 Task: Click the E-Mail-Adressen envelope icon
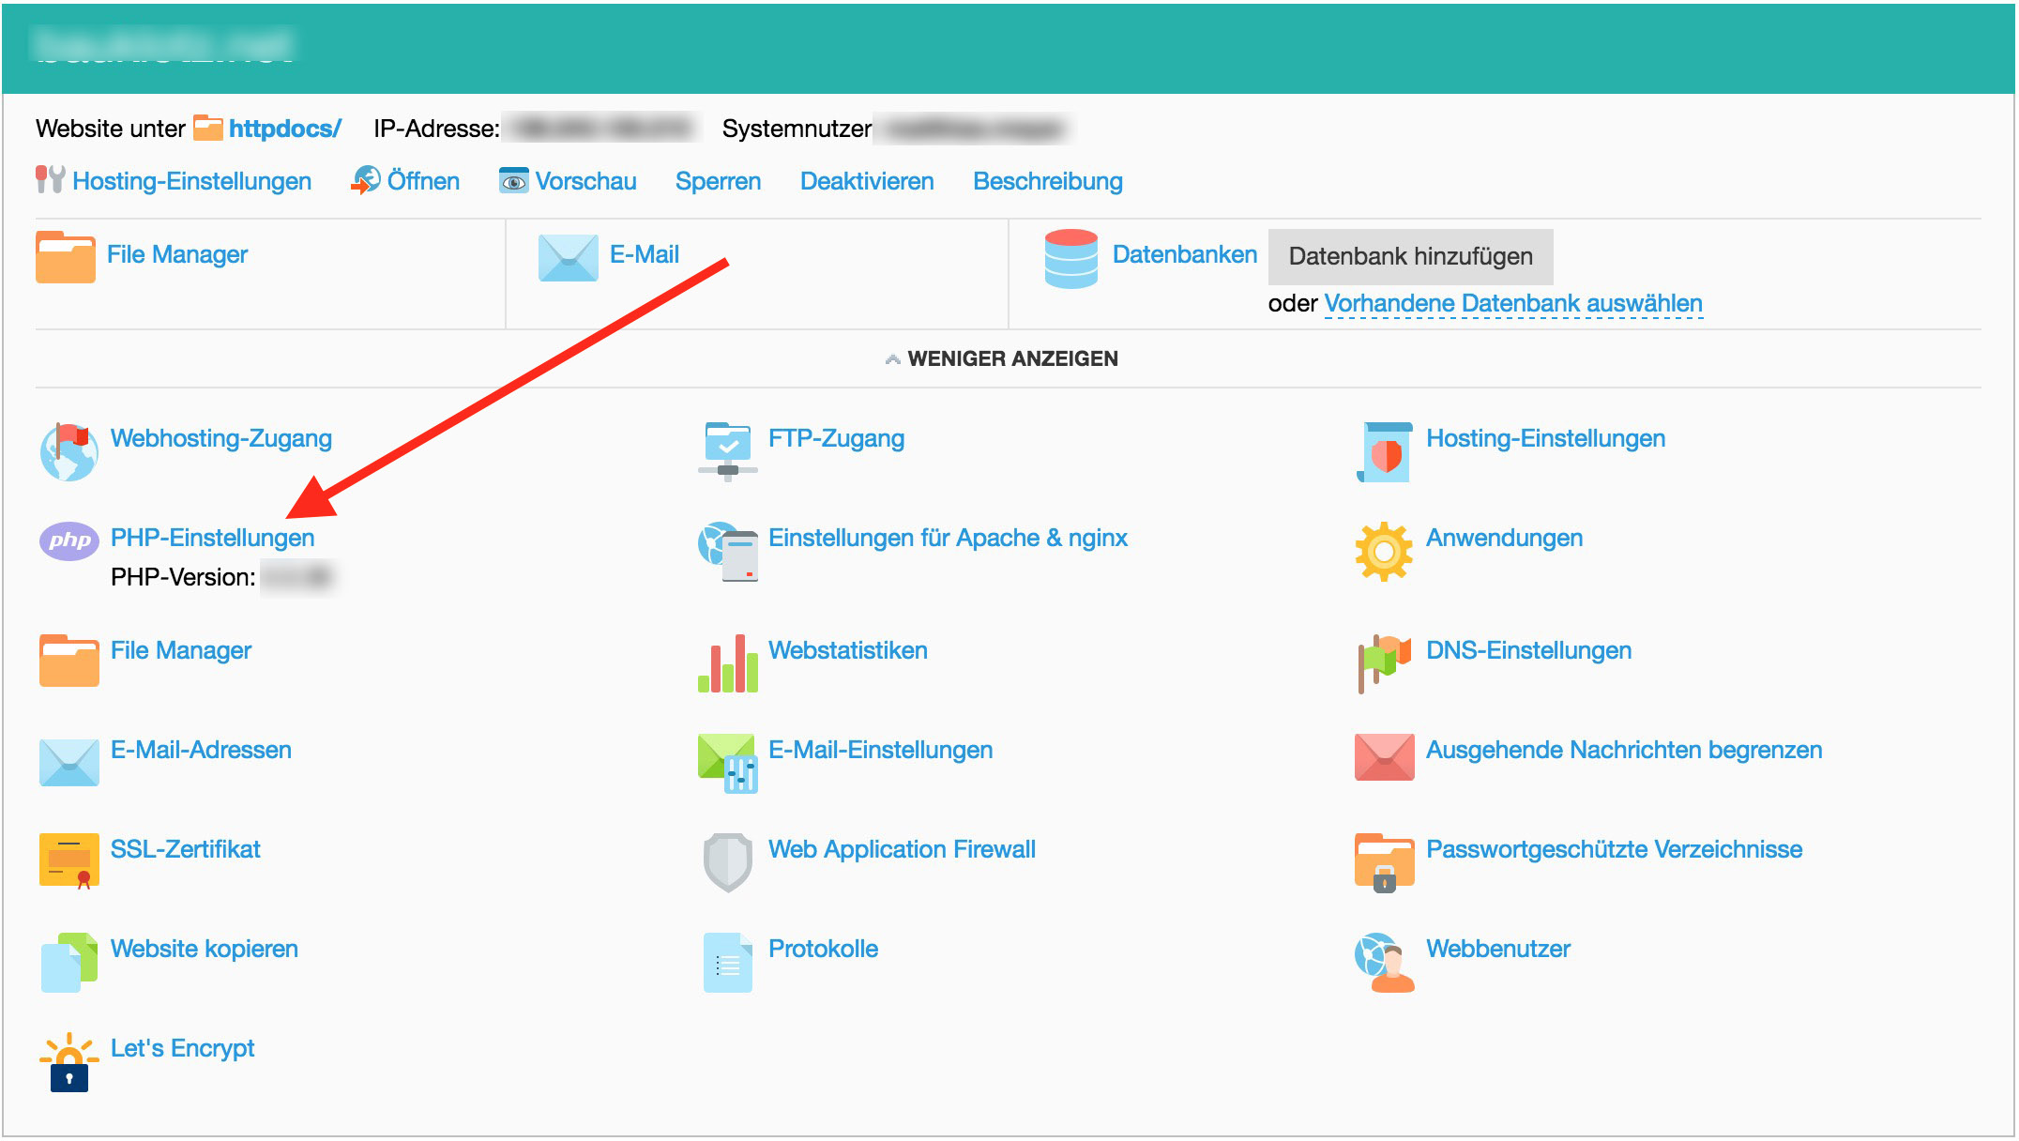68,762
